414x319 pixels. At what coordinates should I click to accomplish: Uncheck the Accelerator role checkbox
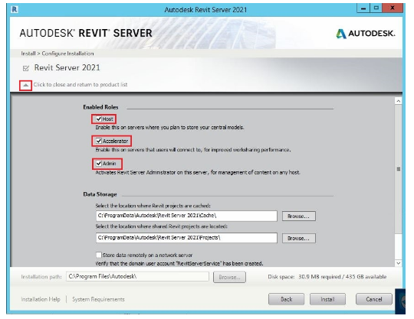98,141
